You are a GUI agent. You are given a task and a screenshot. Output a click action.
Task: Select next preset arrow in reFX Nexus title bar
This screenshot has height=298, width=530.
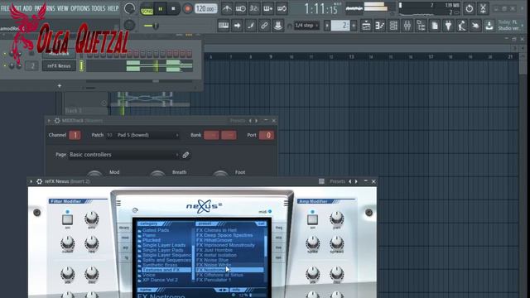click(356, 181)
